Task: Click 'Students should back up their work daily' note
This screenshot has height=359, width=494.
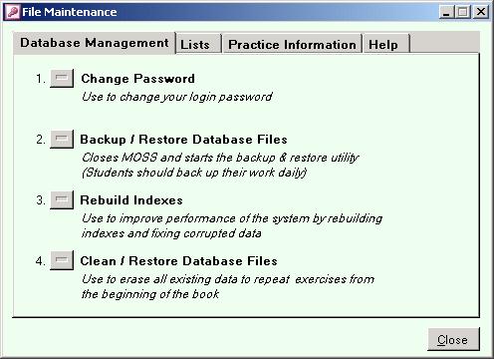Action: (194, 173)
